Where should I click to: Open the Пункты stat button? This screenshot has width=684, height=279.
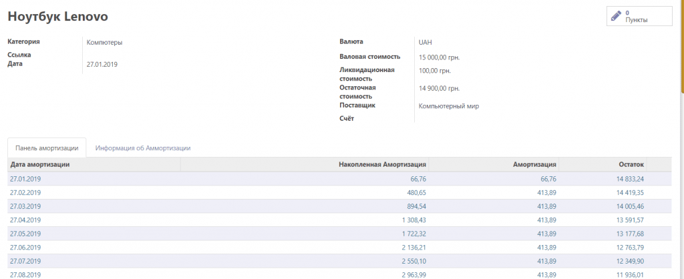(x=639, y=16)
